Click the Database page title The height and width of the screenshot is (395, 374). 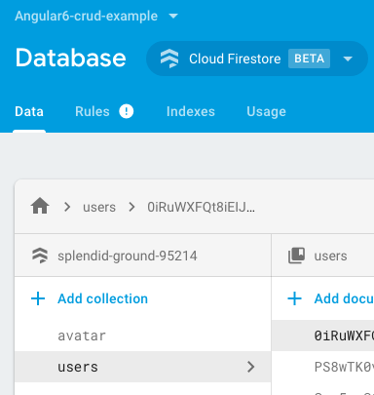point(71,58)
